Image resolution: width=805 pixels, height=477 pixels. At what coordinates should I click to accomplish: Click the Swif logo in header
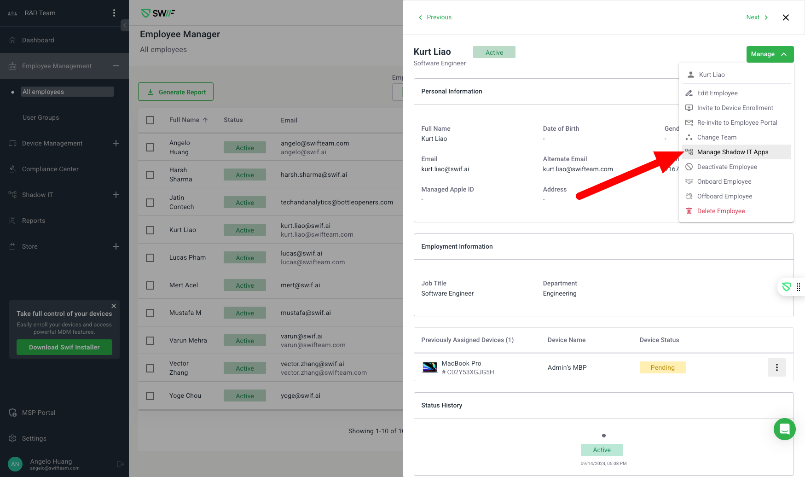pyautogui.click(x=158, y=13)
